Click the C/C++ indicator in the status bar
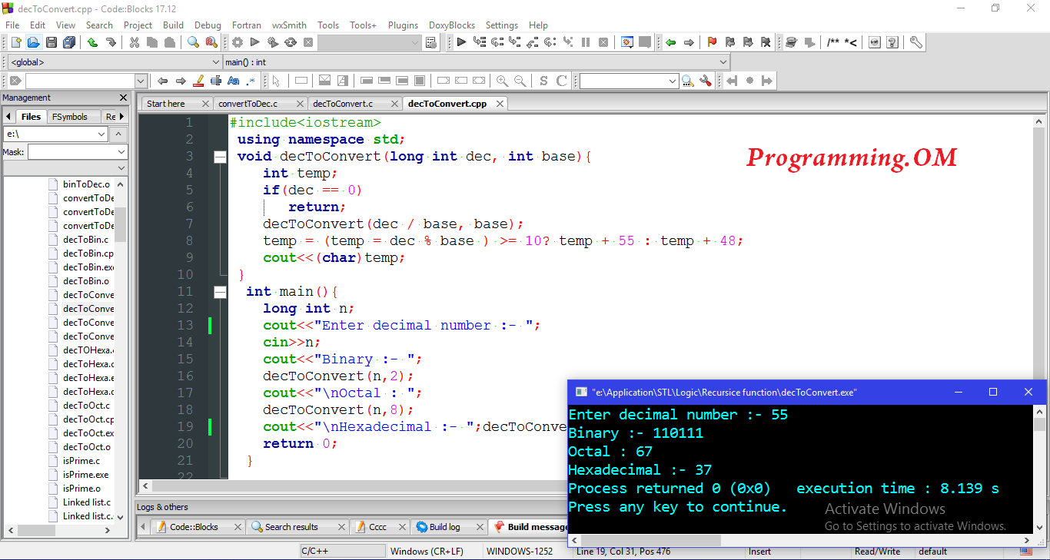Viewport: 1050px width, 560px height. 342,550
